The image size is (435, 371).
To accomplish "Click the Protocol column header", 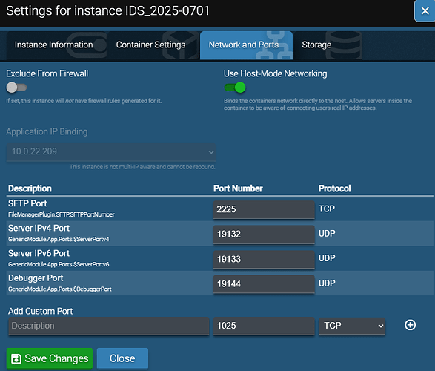I will [x=334, y=188].
